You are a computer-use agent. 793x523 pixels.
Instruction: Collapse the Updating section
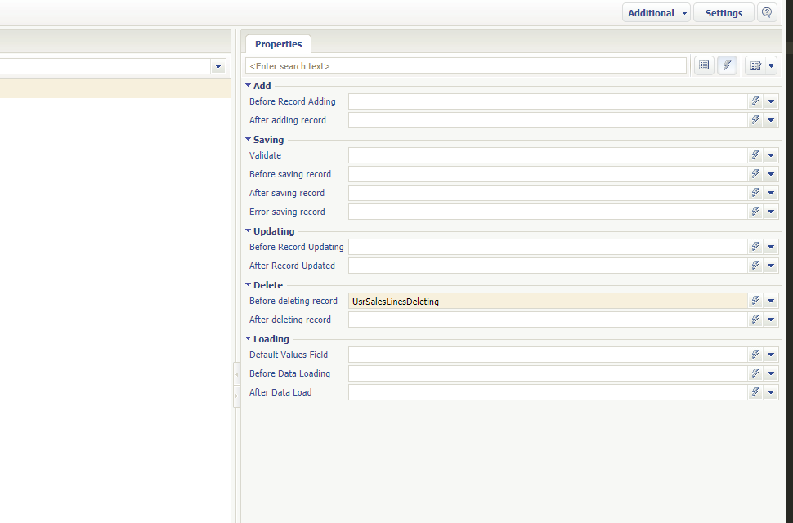pos(248,230)
